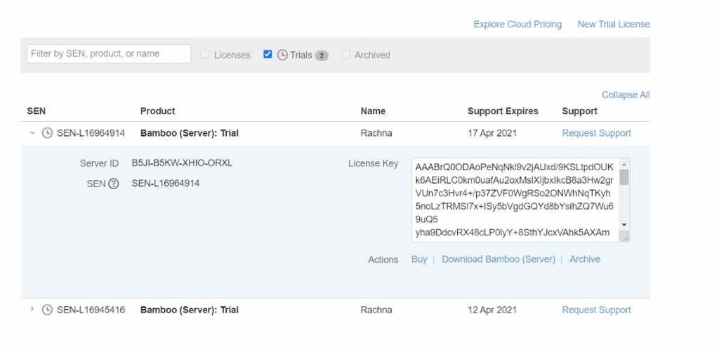Tick the Archived checkbox
The height and width of the screenshot is (351, 719).
coord(345,55)
